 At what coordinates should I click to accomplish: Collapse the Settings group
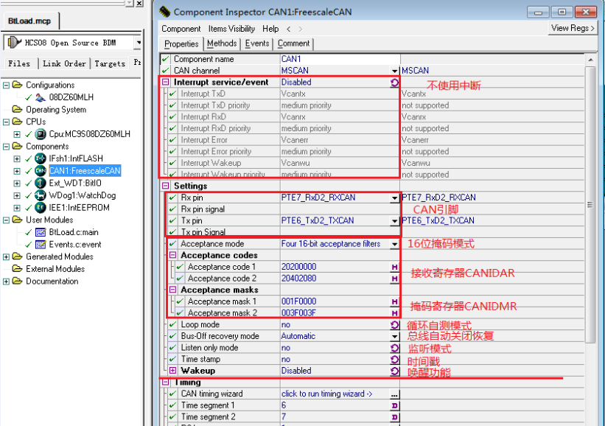[166, 186]
